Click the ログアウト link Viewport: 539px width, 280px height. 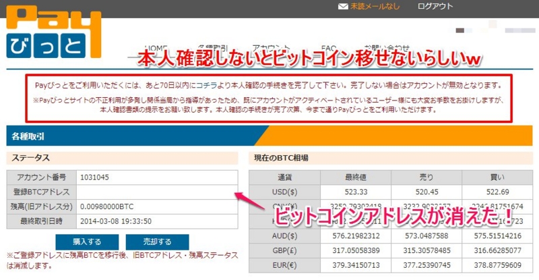[435, 6]
